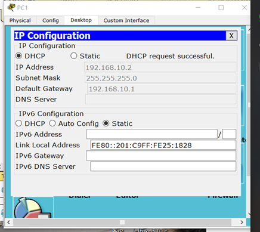Image resolution: width=260 pixels, height=232 pixels.
Task: Open the Custom Interface tab
Action: coord(126,20)
